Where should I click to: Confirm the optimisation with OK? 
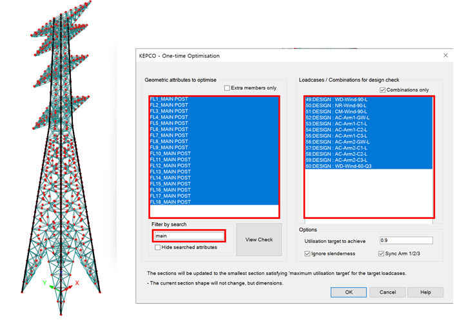coord(349,292)
